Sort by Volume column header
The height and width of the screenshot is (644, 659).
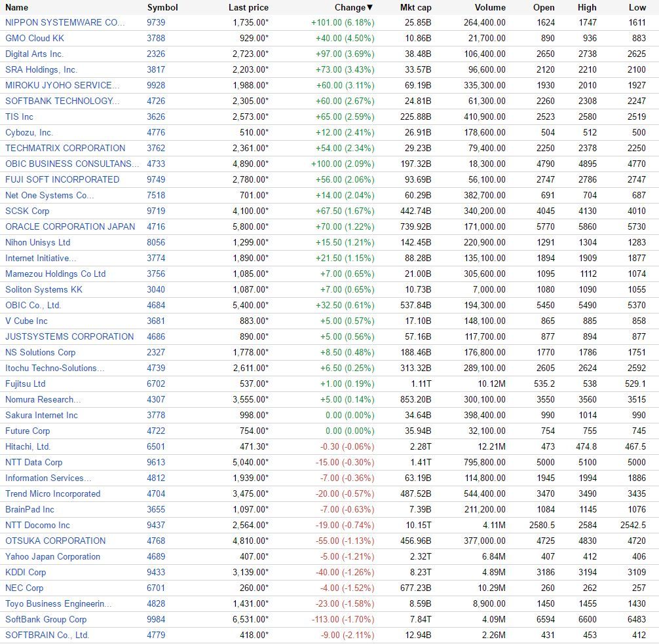coord(490,8)
